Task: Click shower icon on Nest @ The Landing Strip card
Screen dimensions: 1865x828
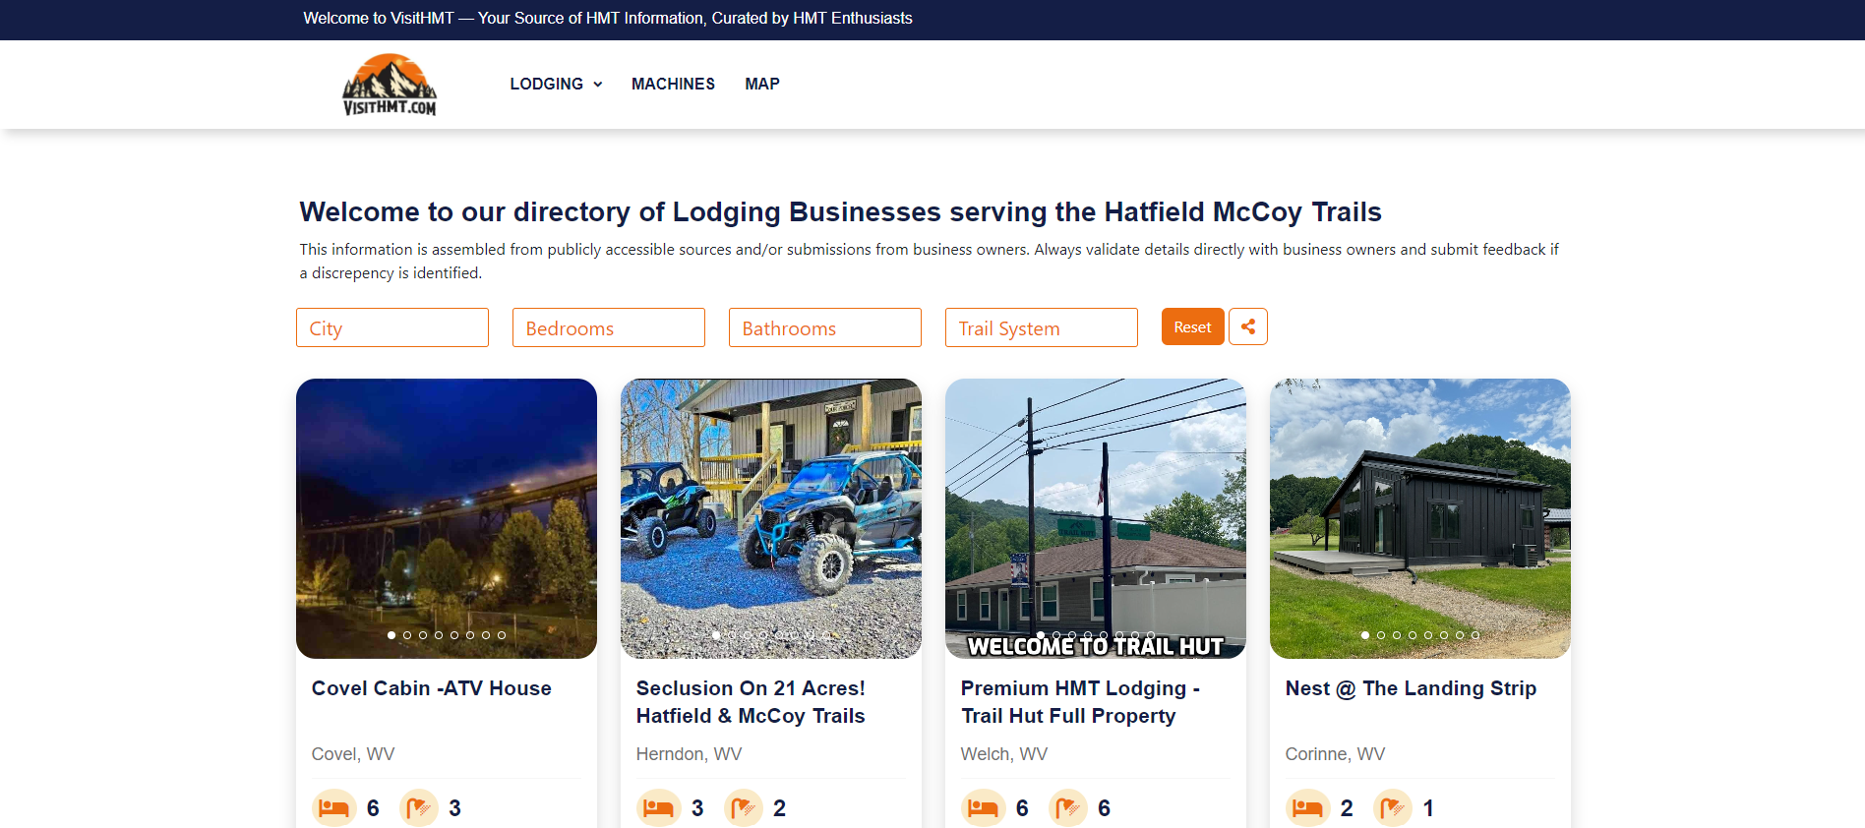Action: tap(1393, 808)
